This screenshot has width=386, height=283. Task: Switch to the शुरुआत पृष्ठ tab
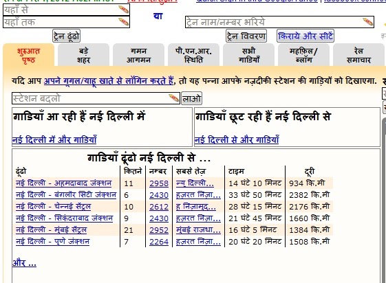click(29, 55)
